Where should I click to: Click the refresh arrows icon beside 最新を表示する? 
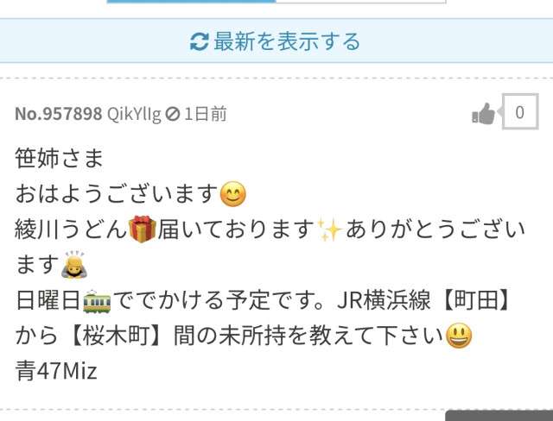point(200,41)
